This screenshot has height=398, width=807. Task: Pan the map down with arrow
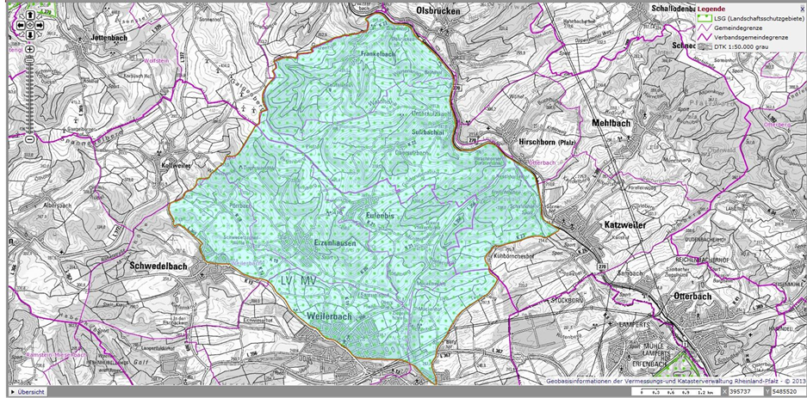point(29,35)
